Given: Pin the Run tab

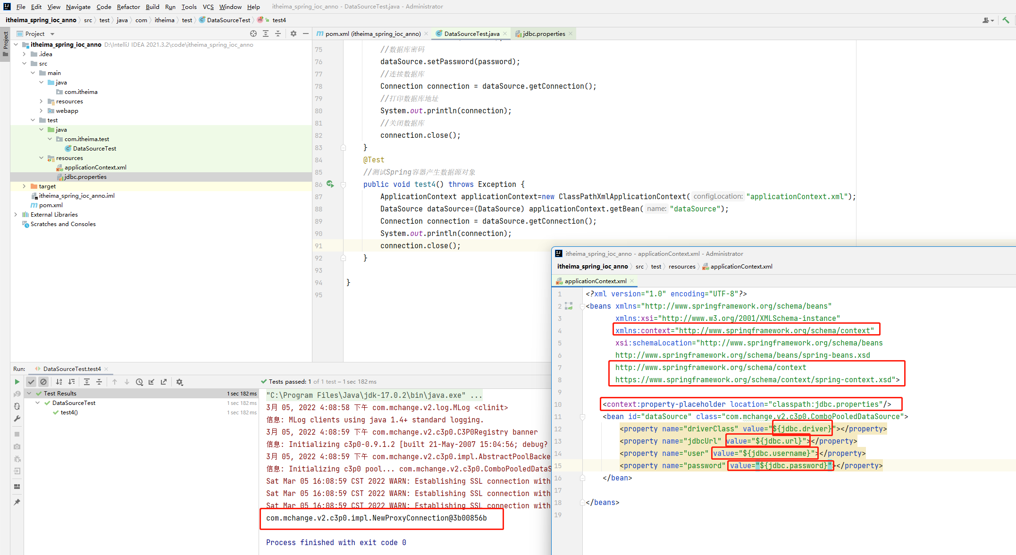Looking at the screenshot, I should pyautogui.click(x=17, y=502).
